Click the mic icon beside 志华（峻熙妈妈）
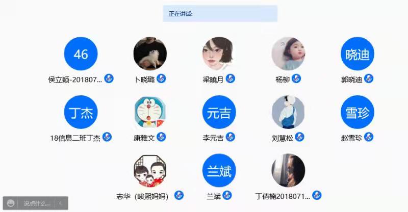Viewport: 408px width, 212px height. [179, 195]
